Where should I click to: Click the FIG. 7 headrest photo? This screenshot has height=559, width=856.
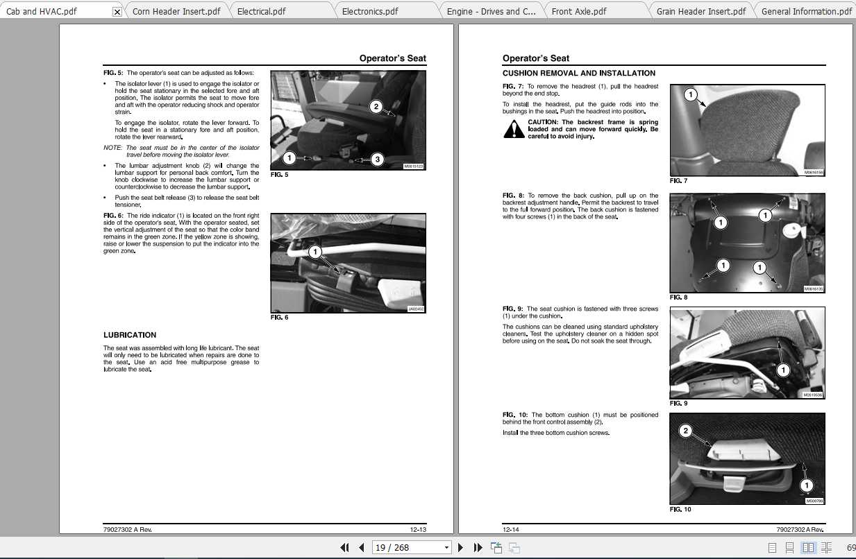(x=747, y=130)
